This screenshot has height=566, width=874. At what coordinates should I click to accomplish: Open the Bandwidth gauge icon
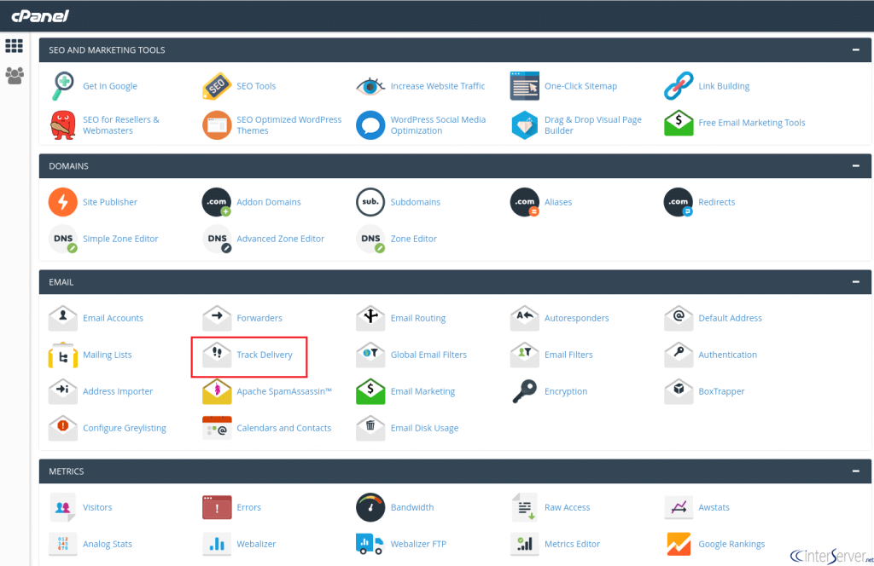coord(370,507)
